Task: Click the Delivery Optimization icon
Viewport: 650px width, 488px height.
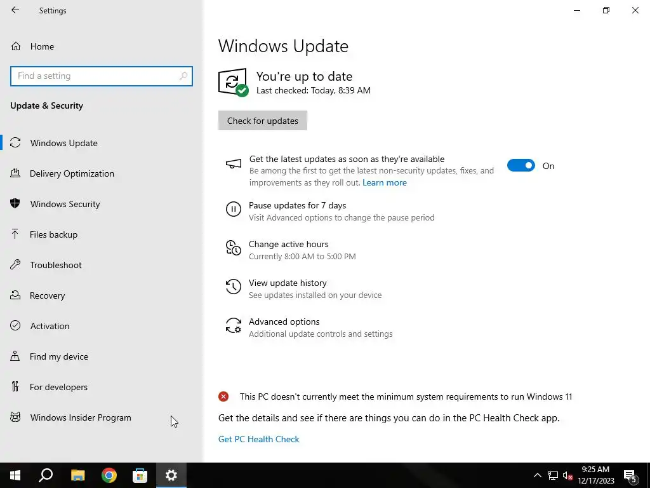Action: click(x=15, y=173)
